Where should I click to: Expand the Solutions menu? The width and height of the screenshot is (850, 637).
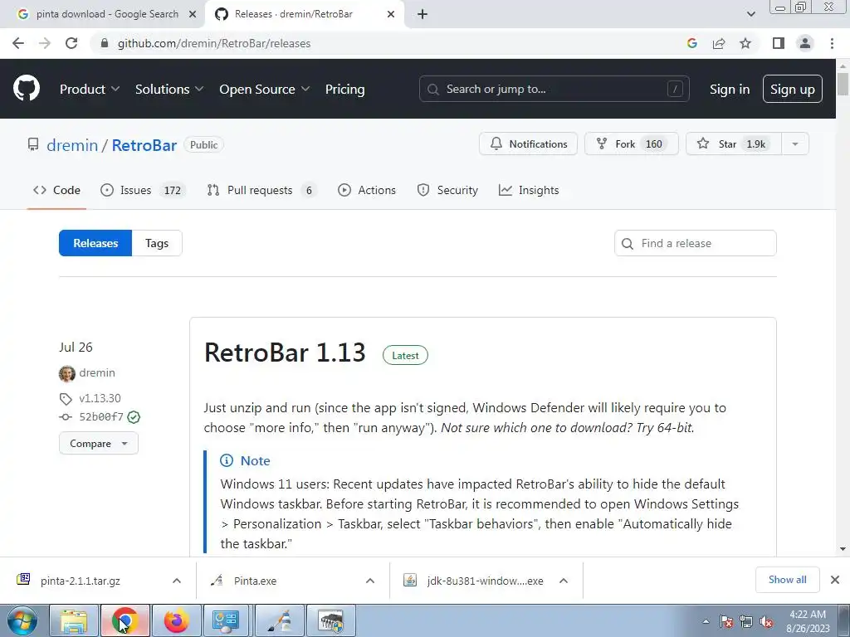click(x=169, y=89)
